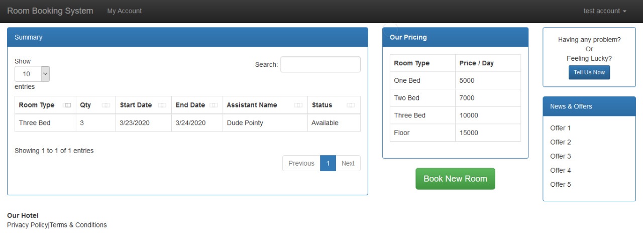
Task: Click the Status column sort icon
Action: point(351,105)
